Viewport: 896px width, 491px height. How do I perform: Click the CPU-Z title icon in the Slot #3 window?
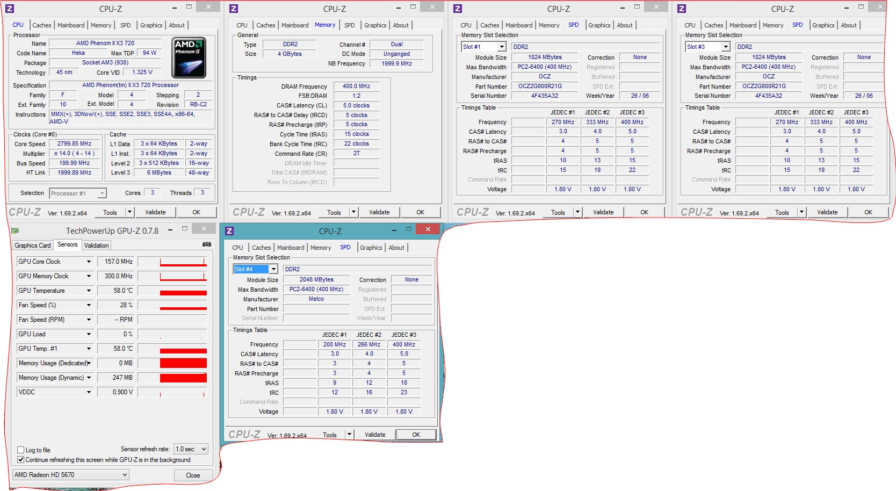tap(681, 9)
